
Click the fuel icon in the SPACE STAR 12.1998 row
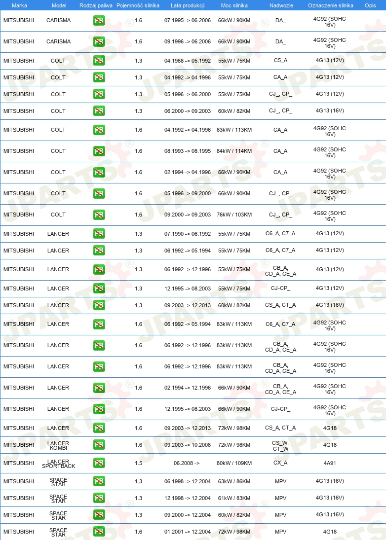99,498
